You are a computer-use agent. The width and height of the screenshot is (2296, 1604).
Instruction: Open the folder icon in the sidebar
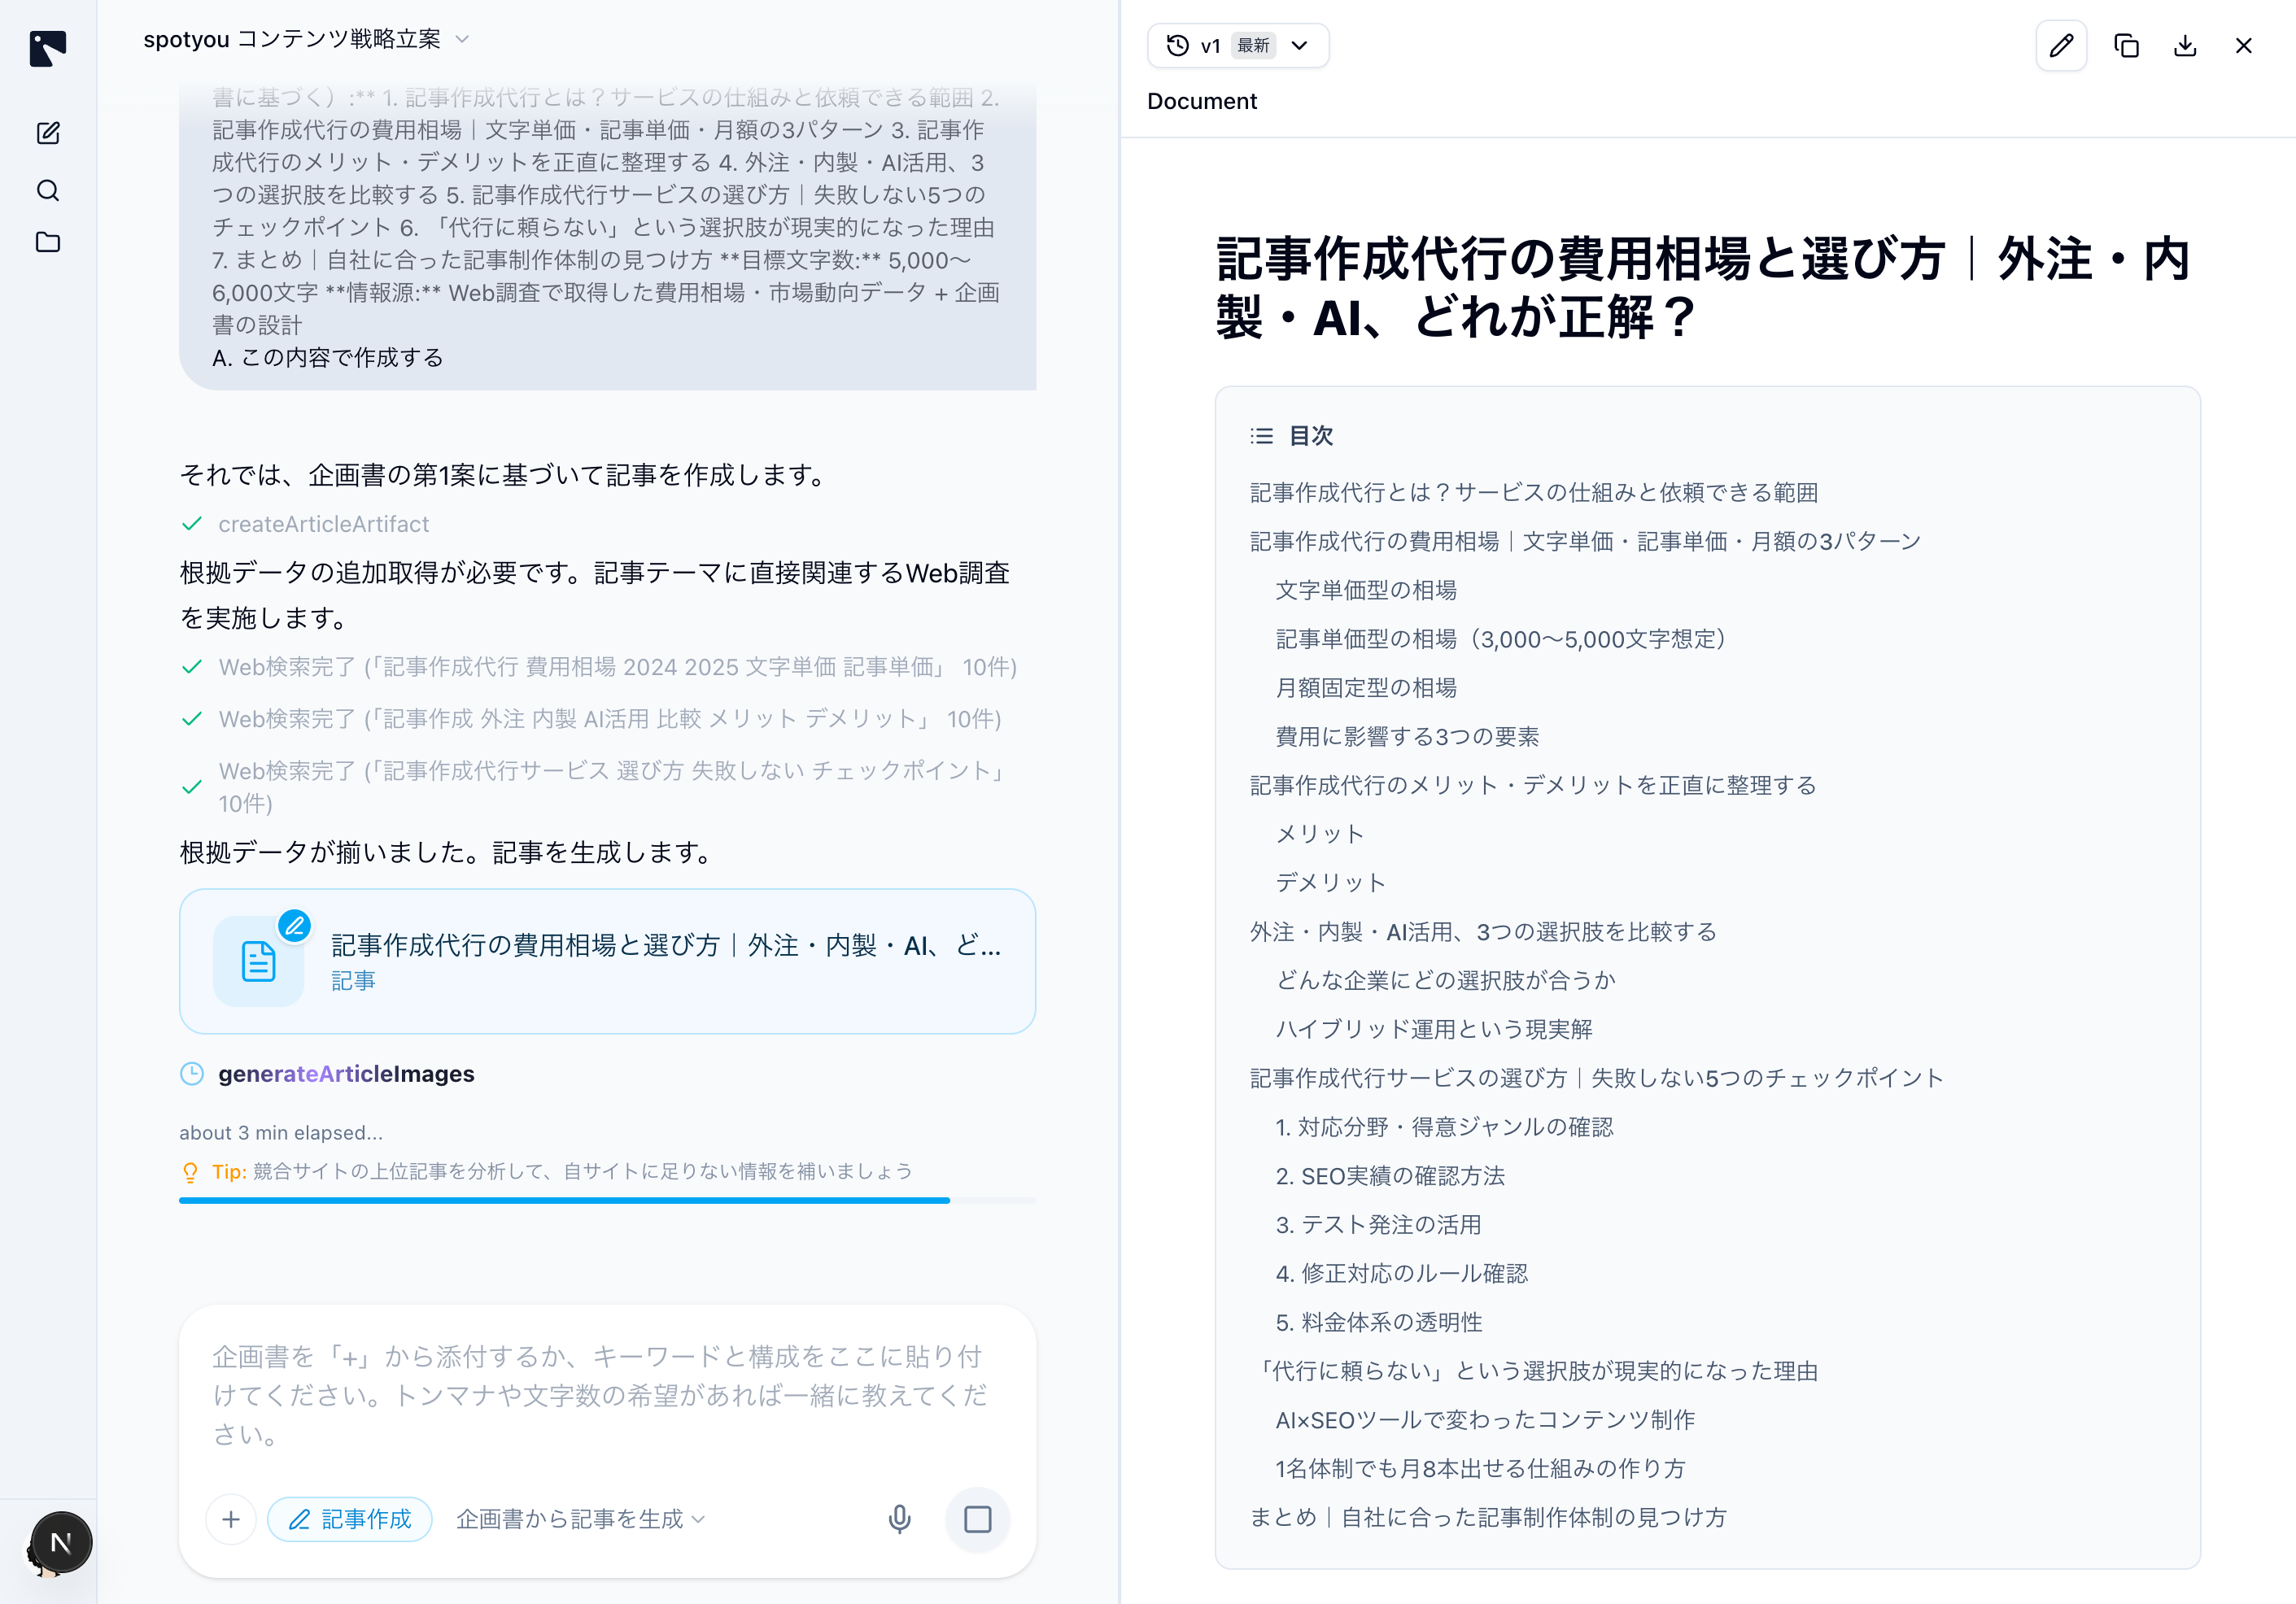(48, 242)
